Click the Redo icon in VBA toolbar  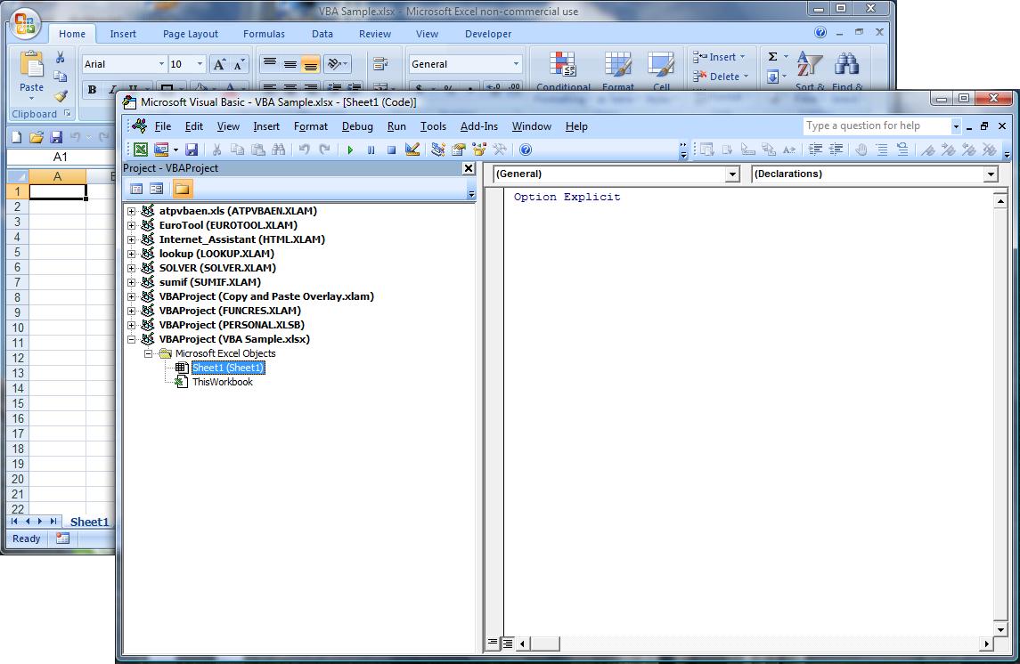[324, 150]
